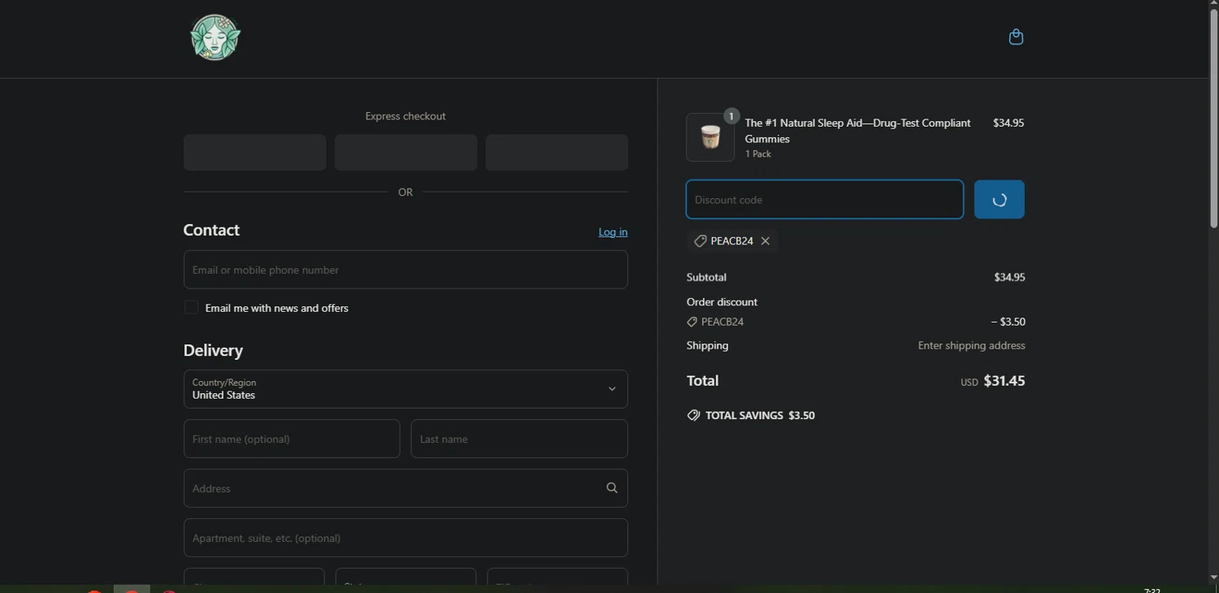Click the tag icon in PEACB24 chip
This screenshot has height=593, width=1219.
[x=700, y=241]
